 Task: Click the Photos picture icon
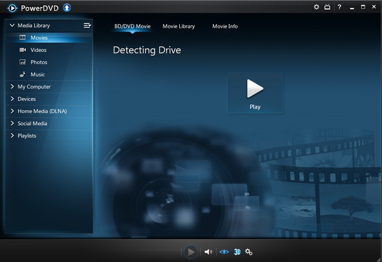point(22,62)
